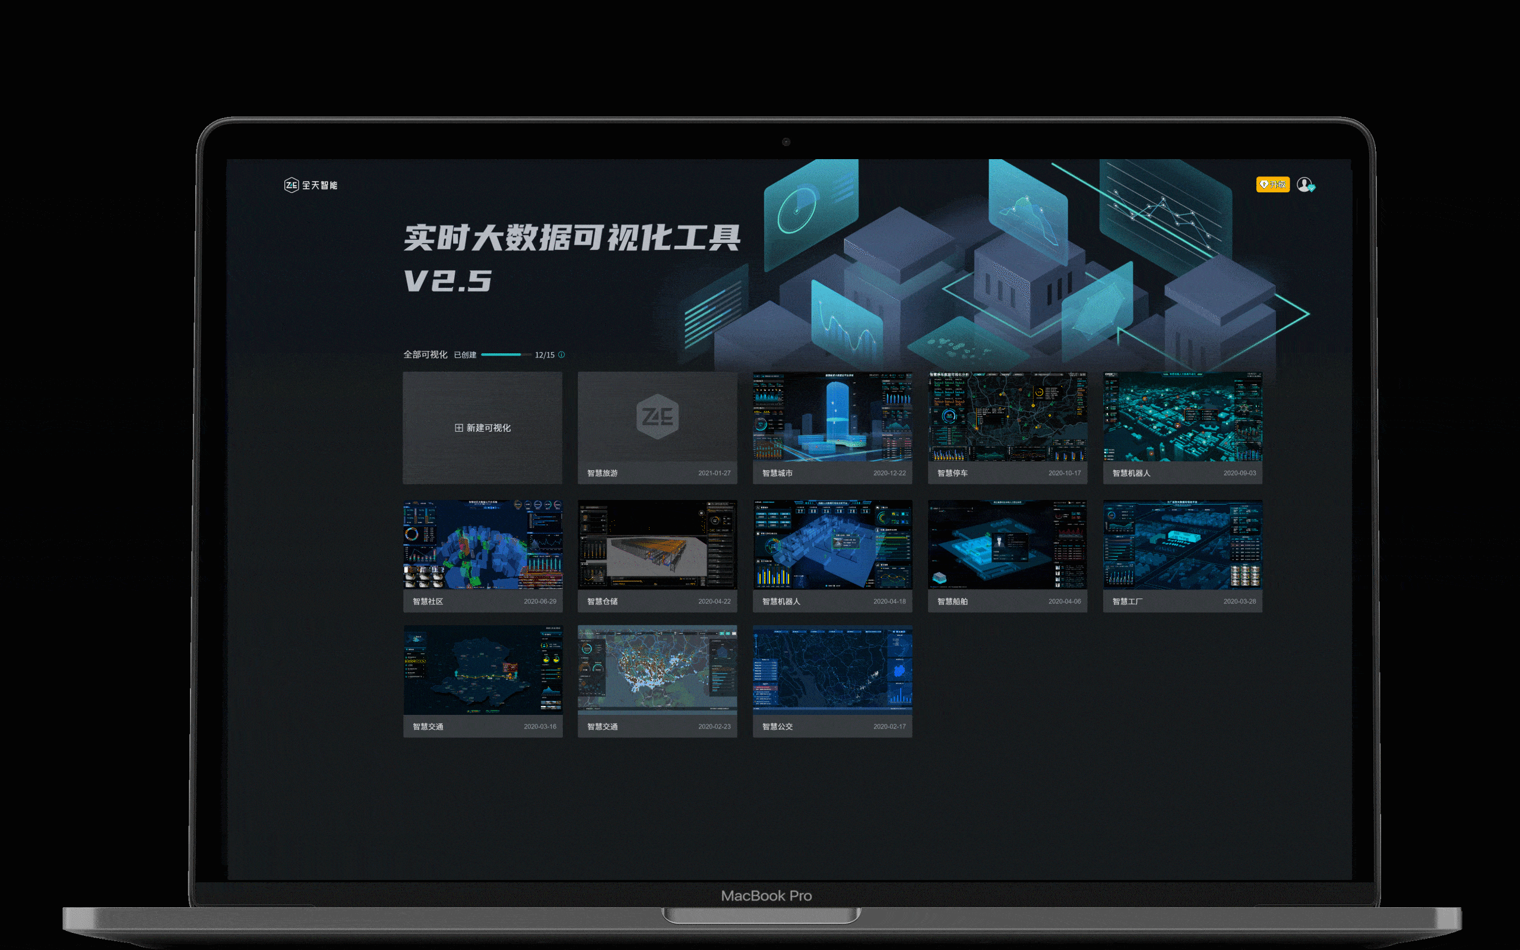Open the 智慧社区 visualization thumbnail
This screenshot has width=1520, height=950.
click(x=482, y=544)
